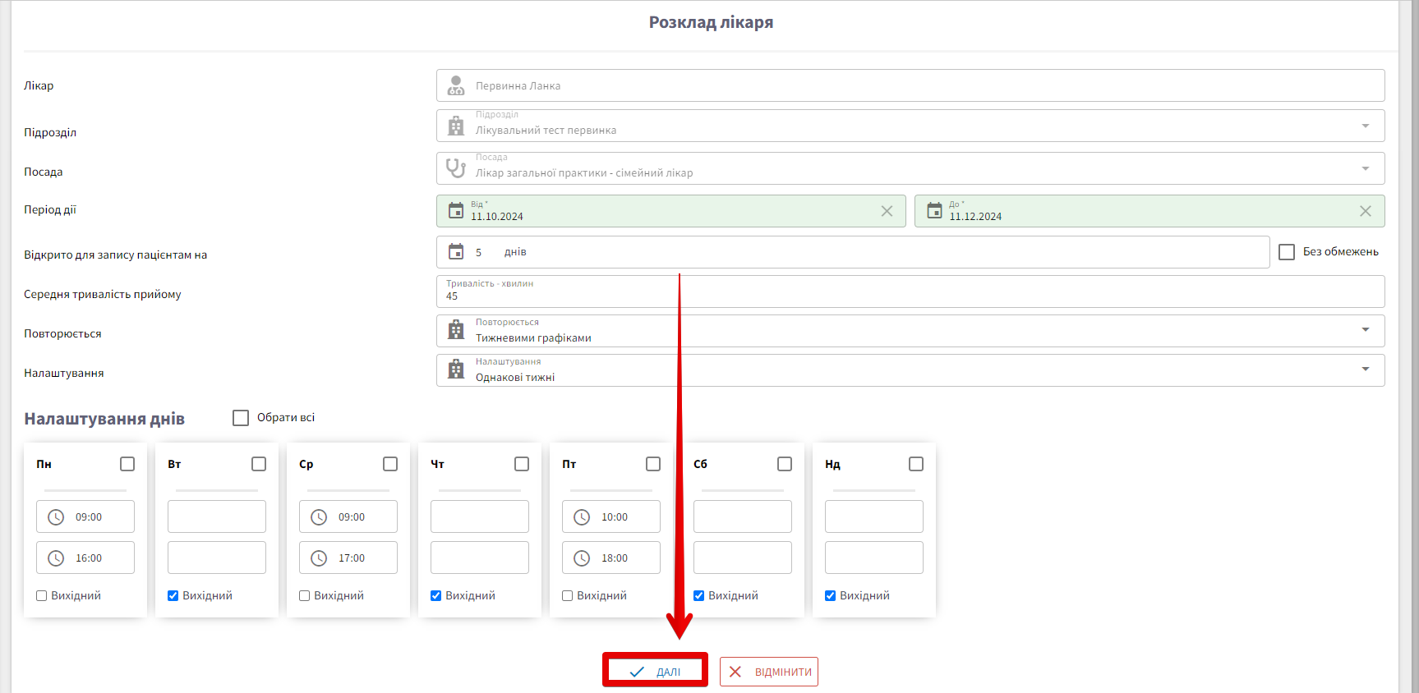1419x693 pixels.
Task: Click the calendar icon in end date field
Action: coord(934,211)
